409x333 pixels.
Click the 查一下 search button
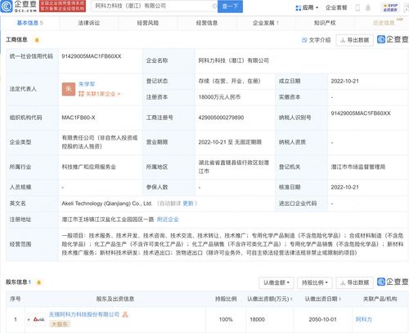(230, 7)
